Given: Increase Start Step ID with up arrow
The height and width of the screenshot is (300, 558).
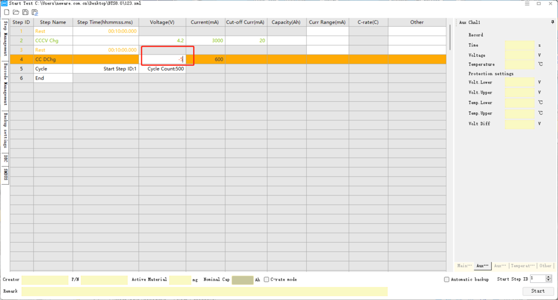Looking at the screenshot, I should (x=549, y=277).
